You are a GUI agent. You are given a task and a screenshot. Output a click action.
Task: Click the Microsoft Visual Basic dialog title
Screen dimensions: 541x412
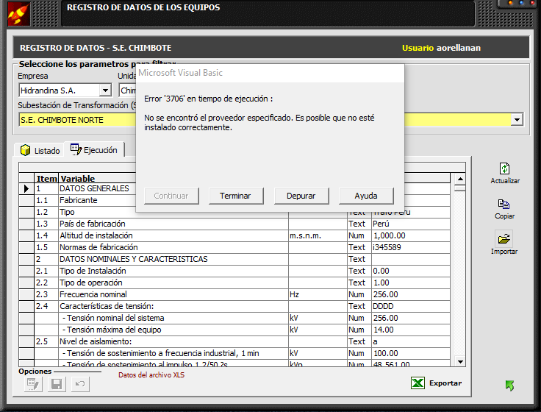(x=180, y=73)
